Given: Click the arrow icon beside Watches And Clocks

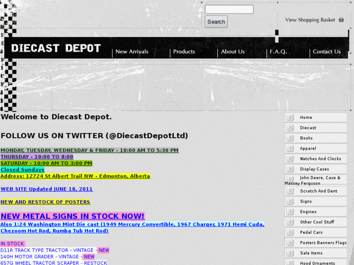Looking at the screenshot, I should 290,159.
